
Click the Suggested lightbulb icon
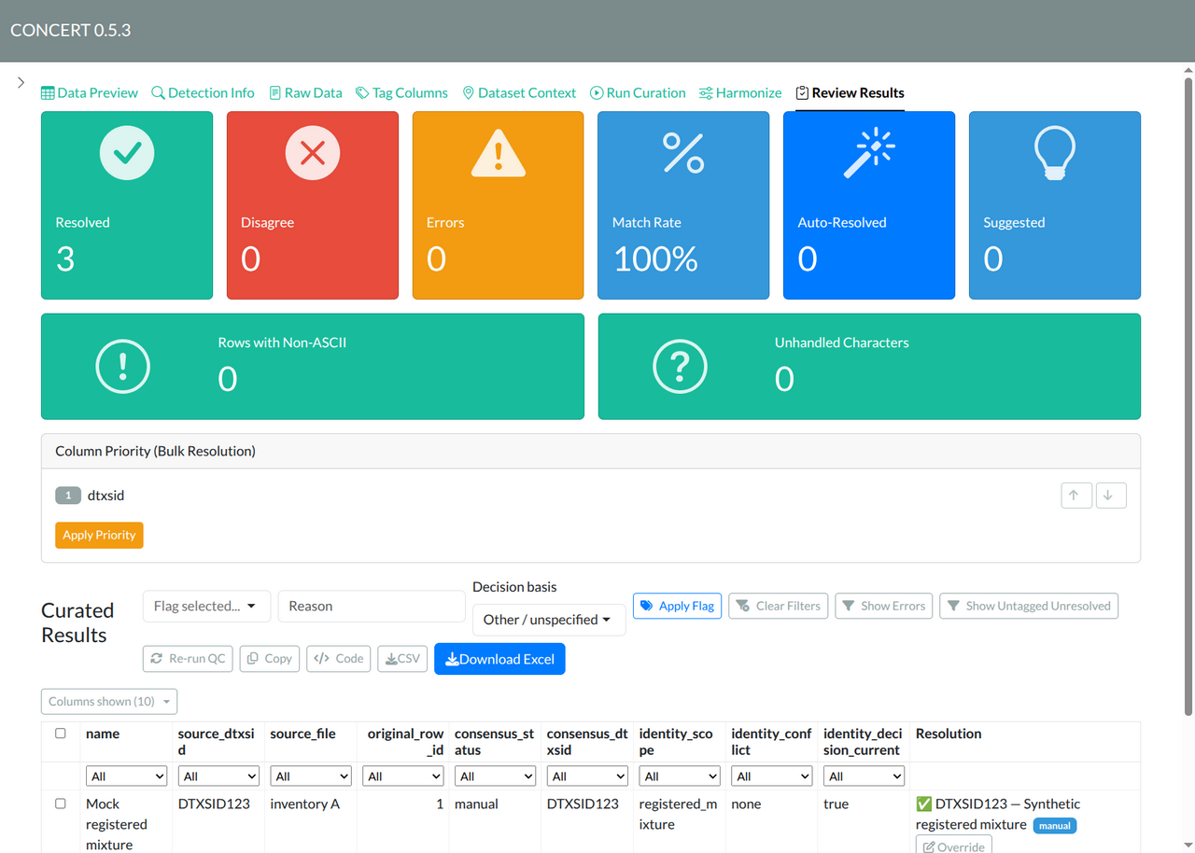[1055, 152]
